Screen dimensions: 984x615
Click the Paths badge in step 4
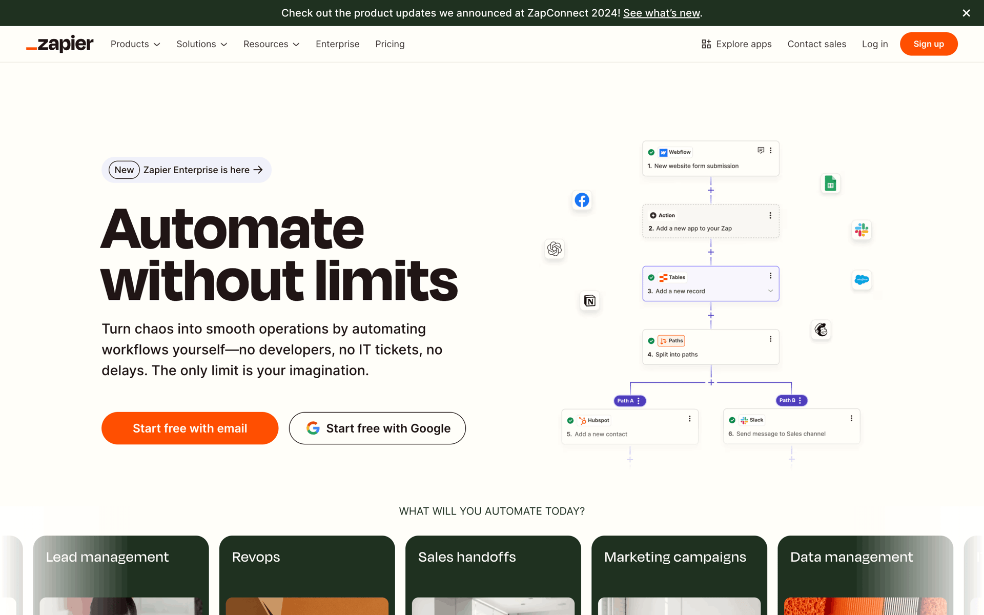click(671, 341)
